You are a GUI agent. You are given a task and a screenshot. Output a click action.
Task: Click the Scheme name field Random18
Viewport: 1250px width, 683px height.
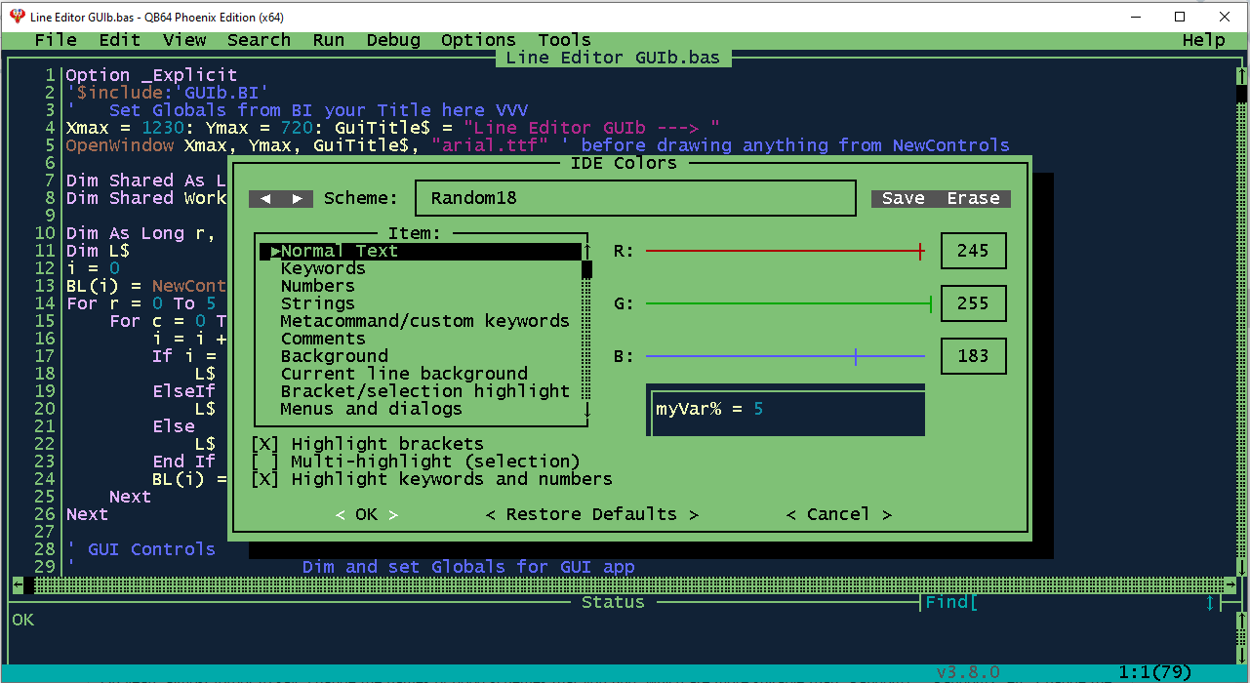click(x=635, y=198)
